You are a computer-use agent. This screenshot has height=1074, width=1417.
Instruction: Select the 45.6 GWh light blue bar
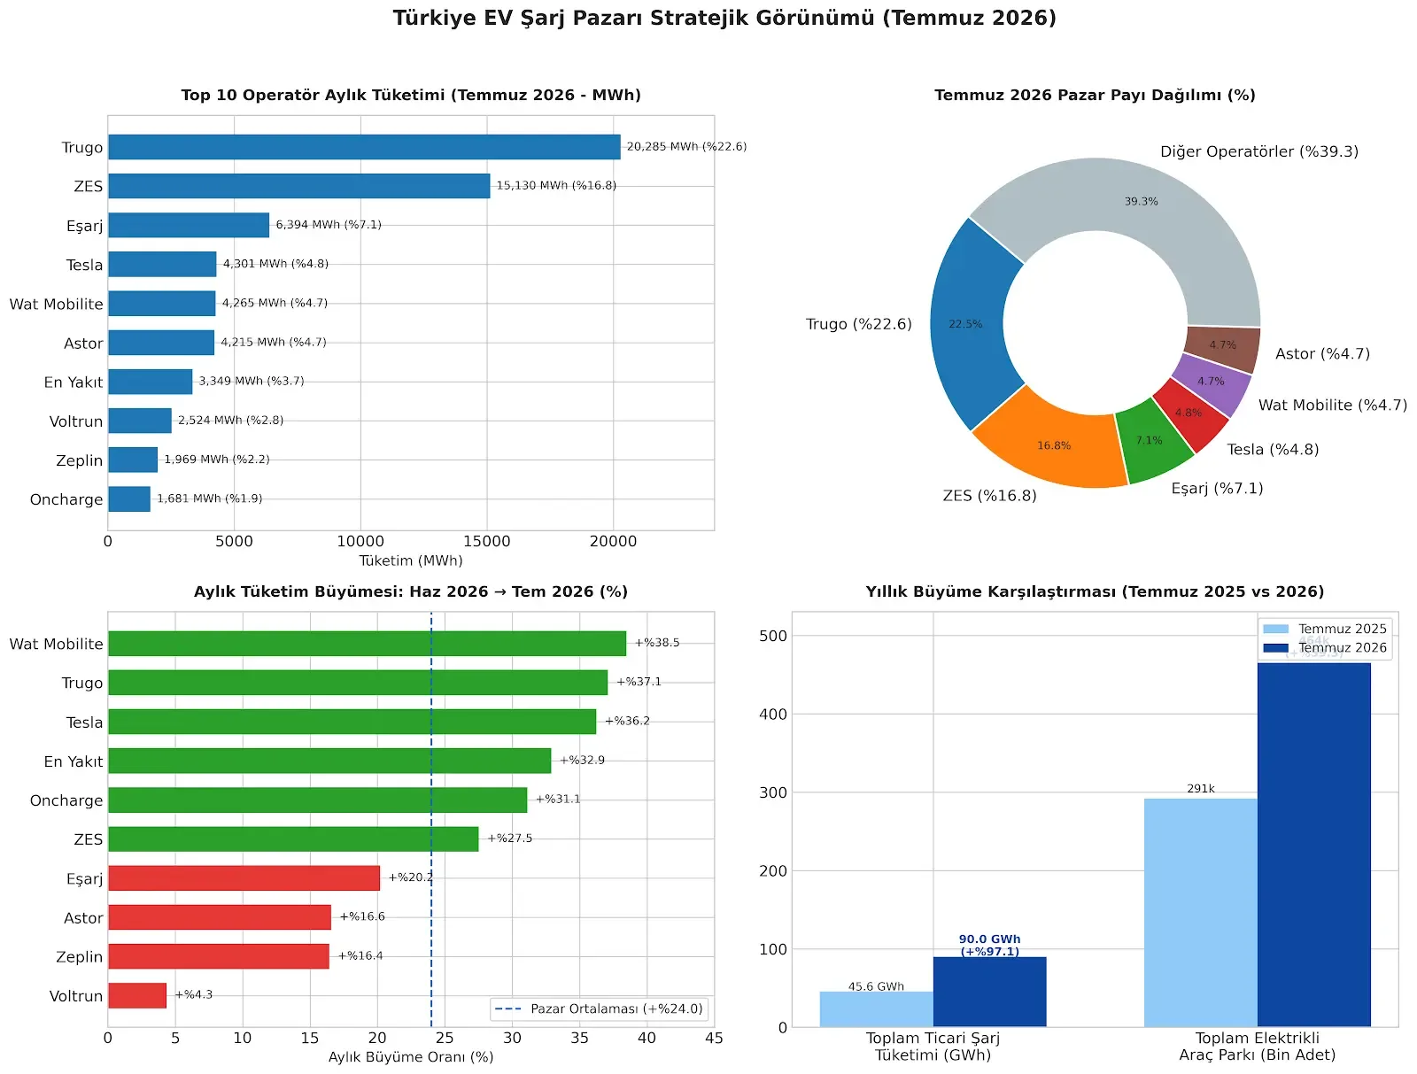(x=876, y=1009)
